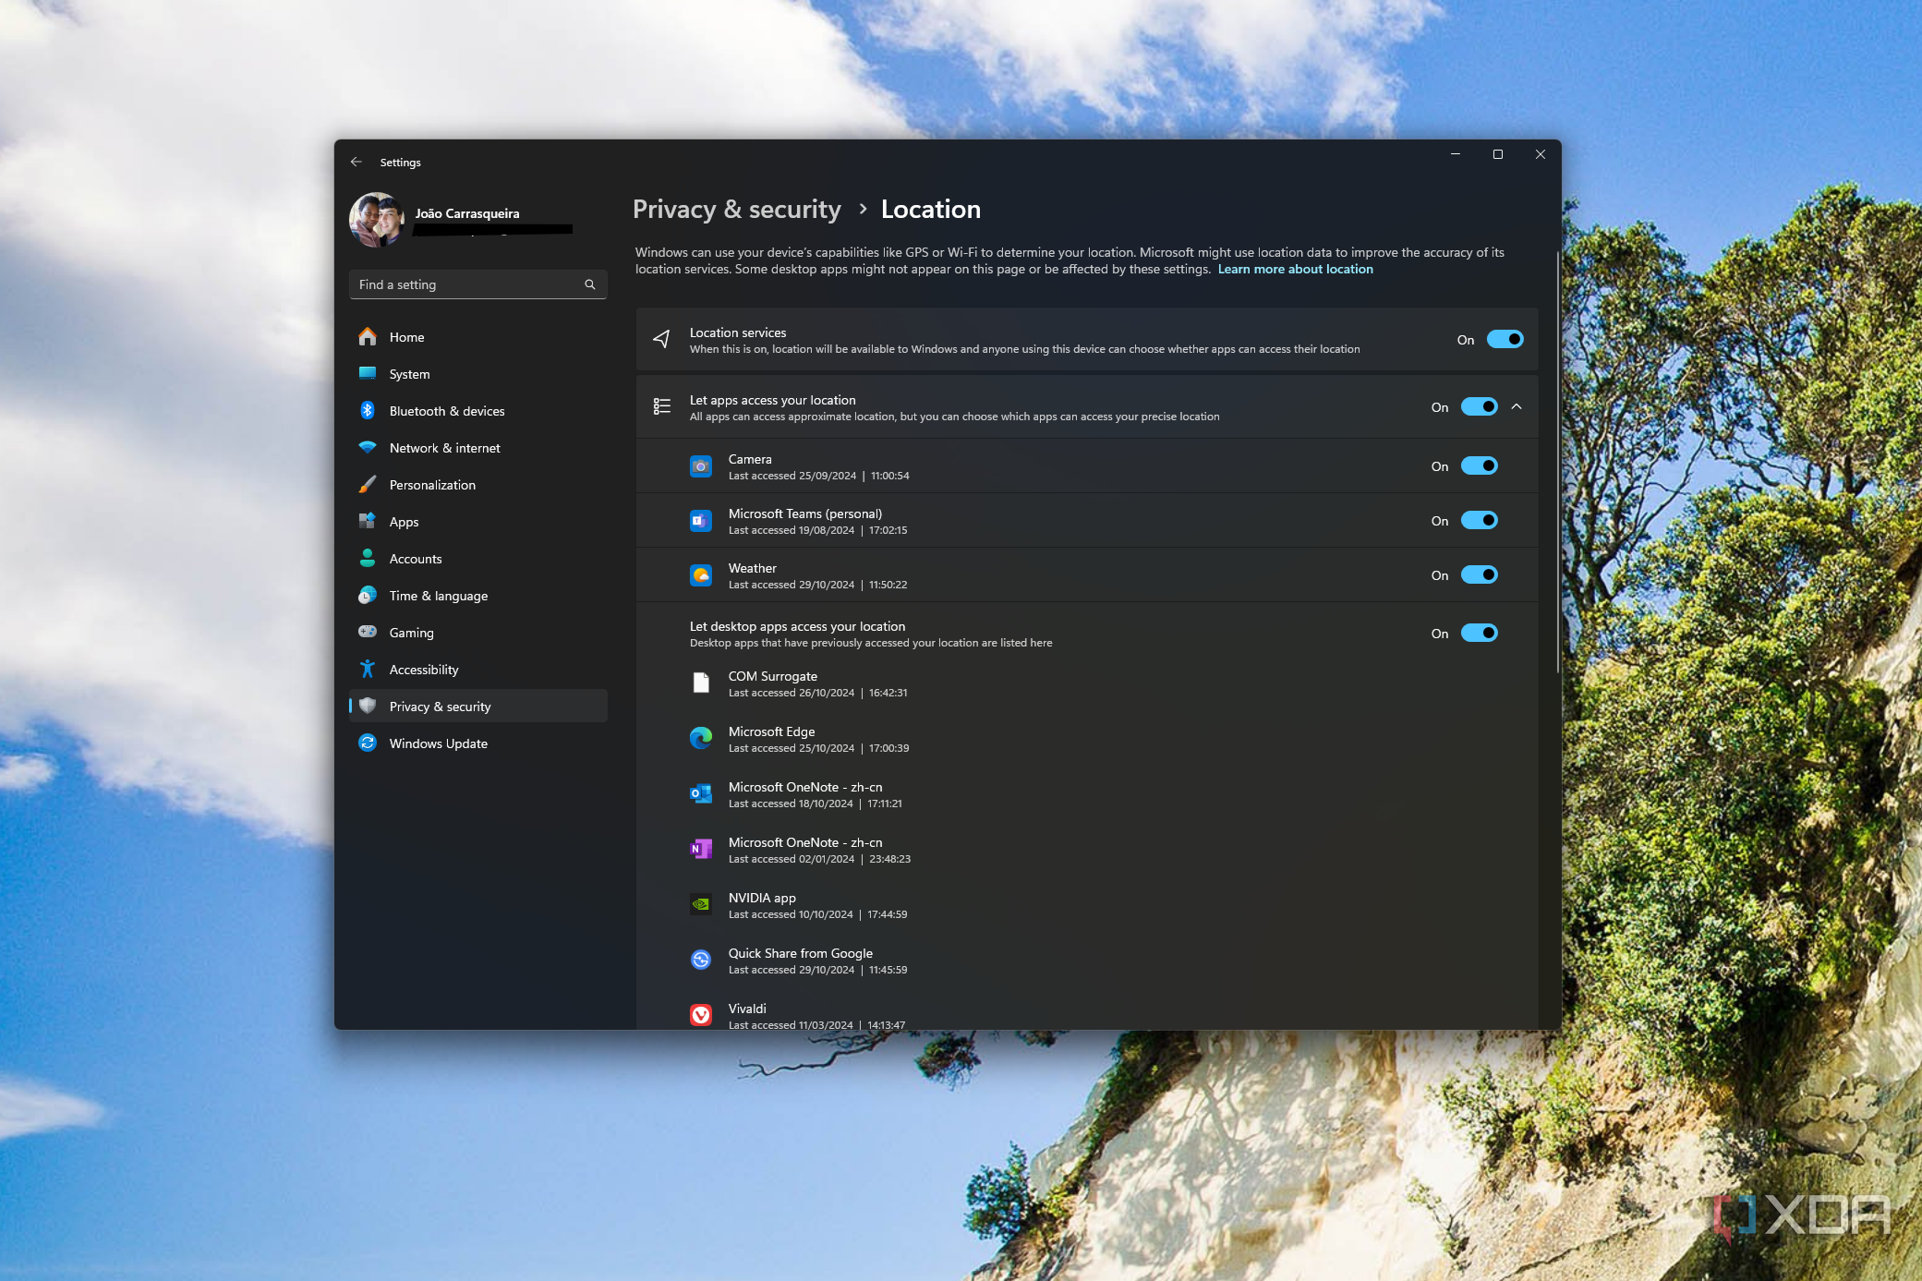Open Apps settings page
Viewport: 1922px width, 1281px height.
tap(477, 522)
